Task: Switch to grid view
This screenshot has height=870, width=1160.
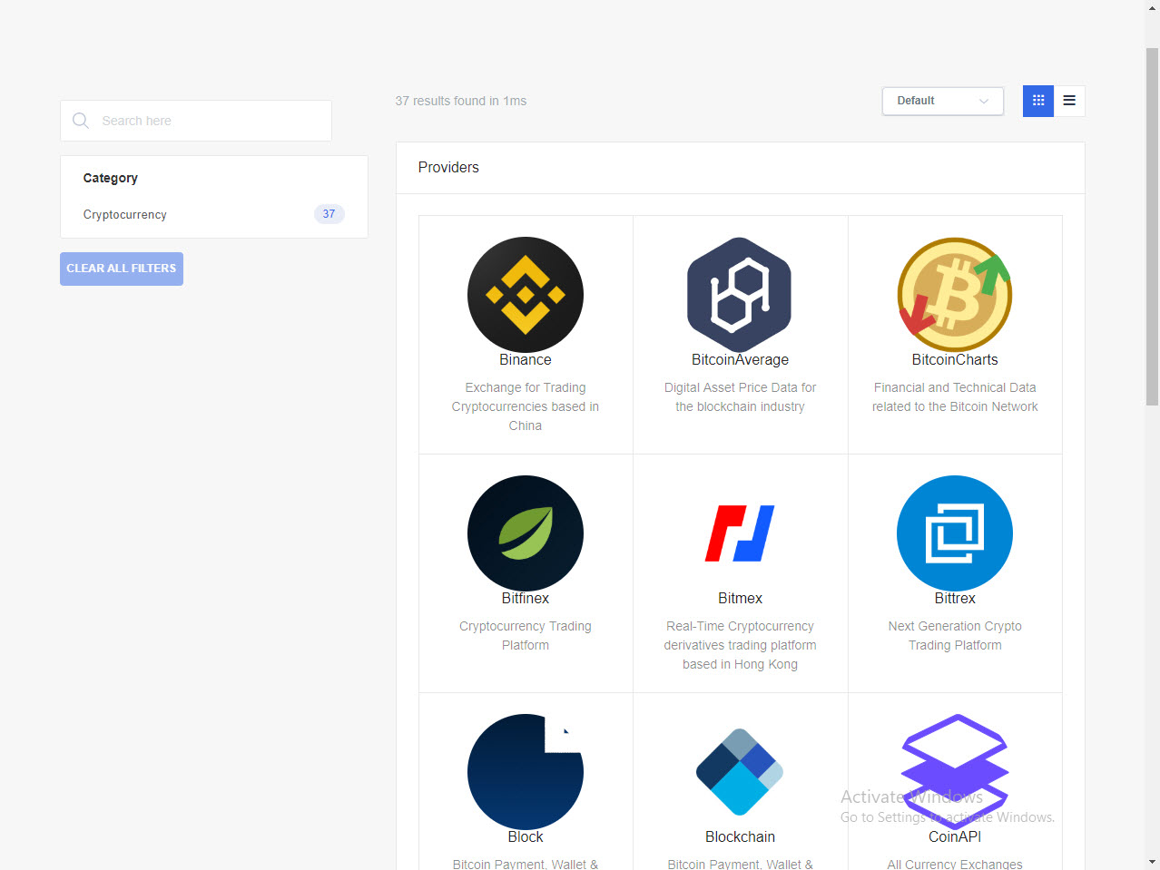Action: pyautogui.click(x=1038, y=101)
